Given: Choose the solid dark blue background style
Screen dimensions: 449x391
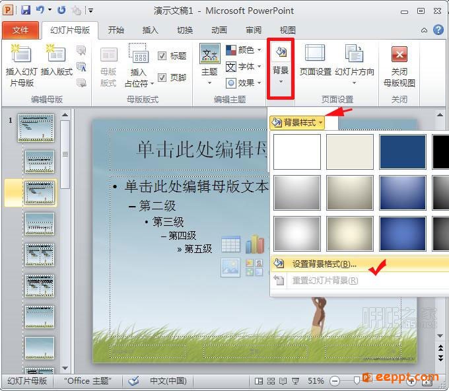Looking at the screenshot, I should [403, 152].
